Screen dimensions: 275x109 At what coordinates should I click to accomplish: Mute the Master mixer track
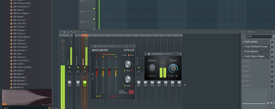point(70,68)
